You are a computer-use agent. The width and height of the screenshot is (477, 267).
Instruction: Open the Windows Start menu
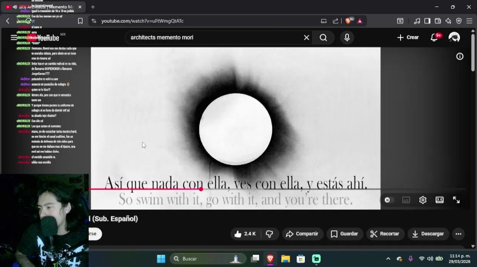pyautogui.click(x=161, y=258)
